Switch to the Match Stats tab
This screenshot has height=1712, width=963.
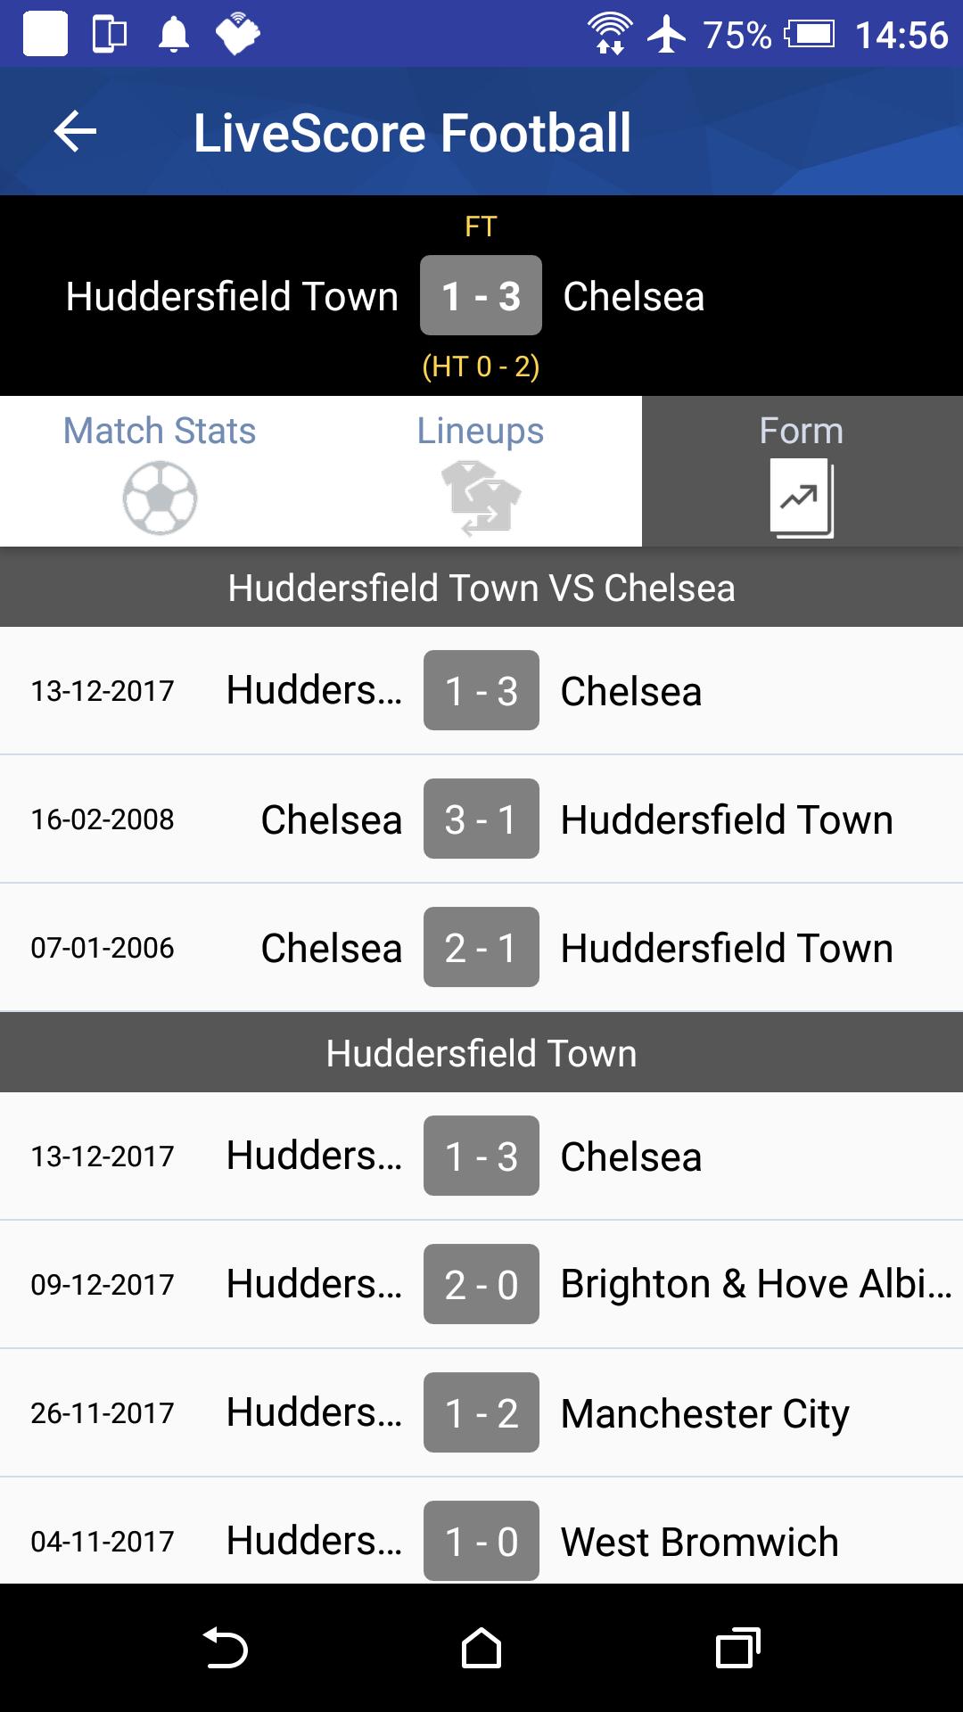click(160, 432)
